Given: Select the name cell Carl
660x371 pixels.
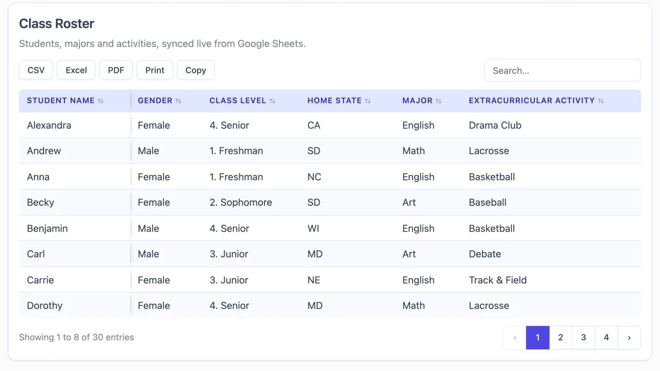Looking at the screenshot, I should point(36,254).
